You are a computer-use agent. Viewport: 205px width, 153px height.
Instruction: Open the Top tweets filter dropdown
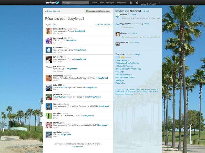pyautogui.click(x=55, y=24)
